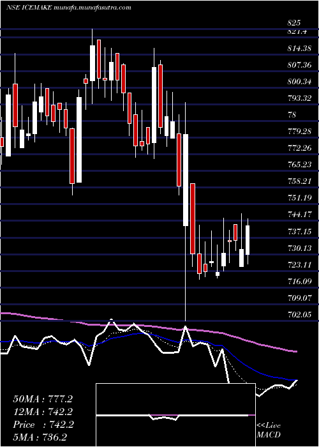Click the 12MA : 742.2 readout
This screenshot has width=319, height=447.
pos(43,412)
